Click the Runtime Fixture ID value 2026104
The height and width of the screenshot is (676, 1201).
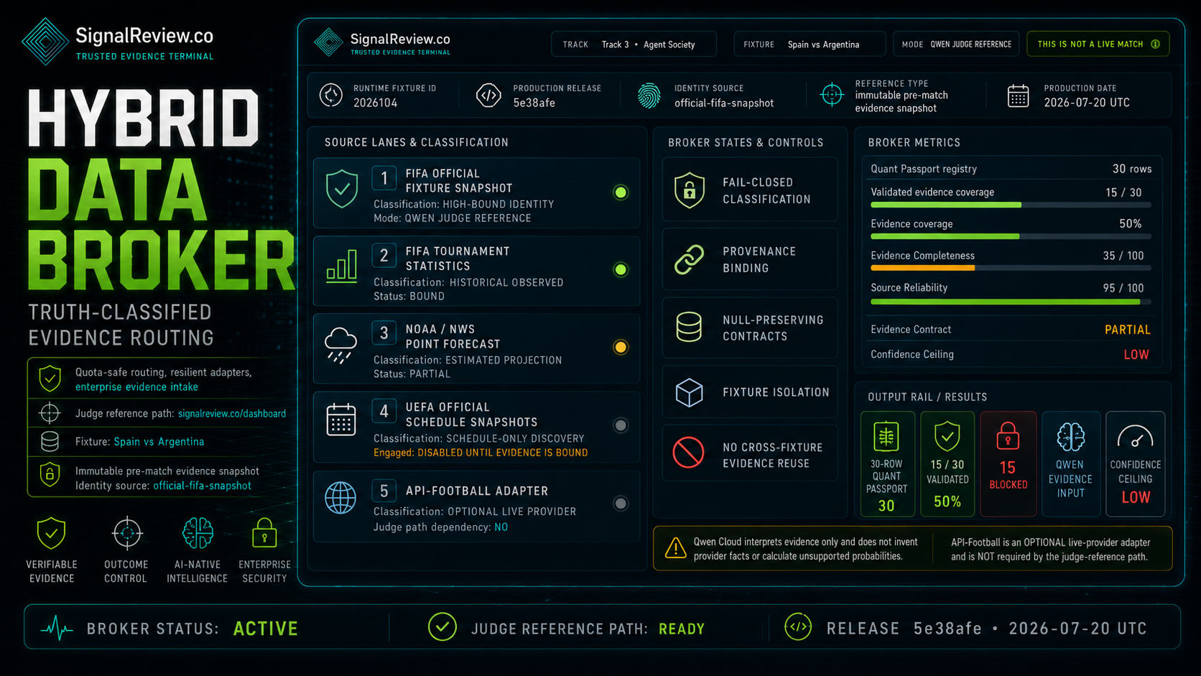click(x=376, y=103)
